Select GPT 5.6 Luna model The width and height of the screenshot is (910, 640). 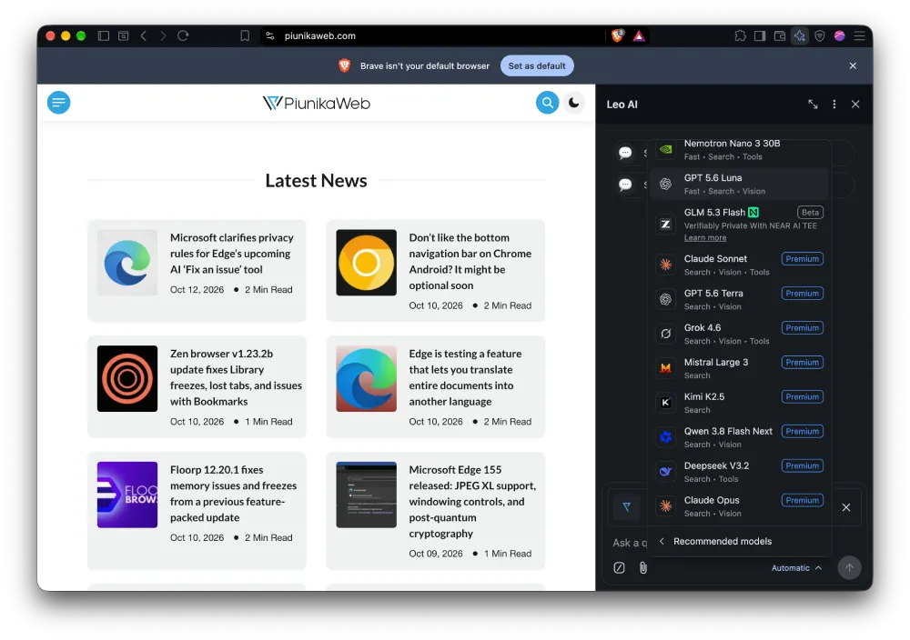(738, 185)
